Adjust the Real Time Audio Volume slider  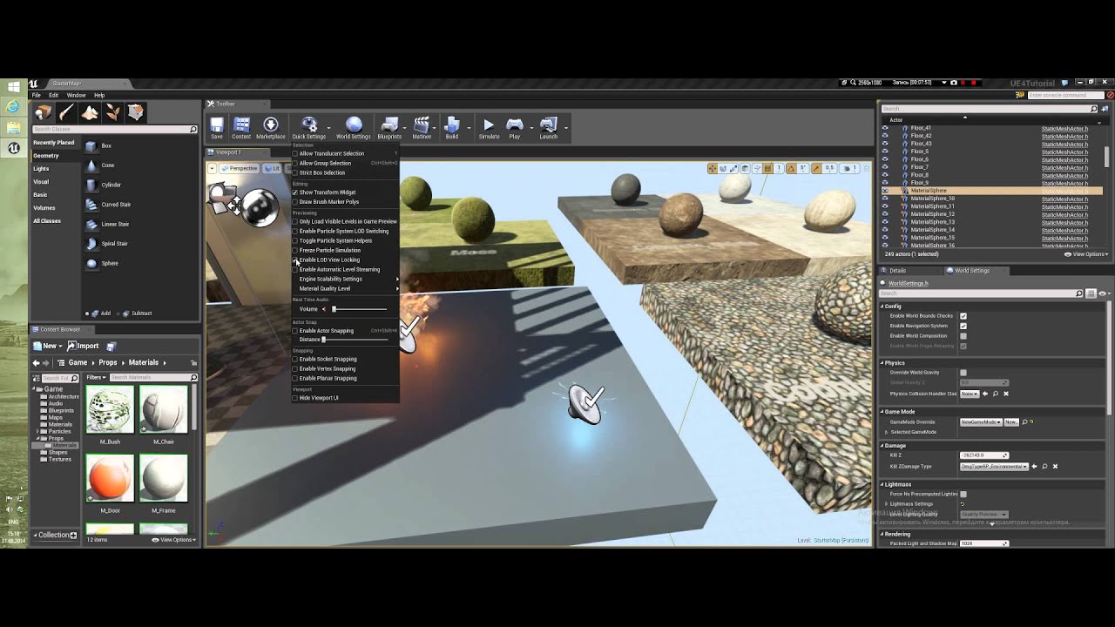359,309
